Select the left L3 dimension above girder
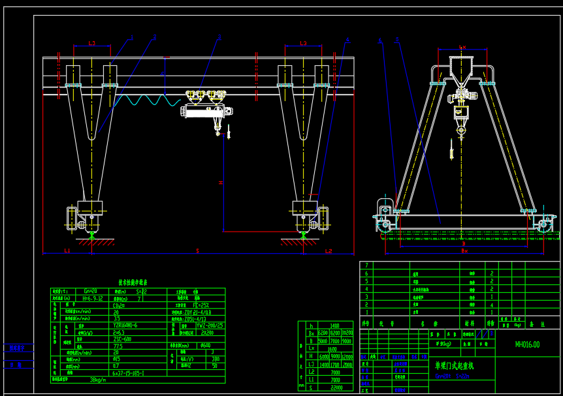Viewport: 563px width, 396px height. click(x=92, y=43)
